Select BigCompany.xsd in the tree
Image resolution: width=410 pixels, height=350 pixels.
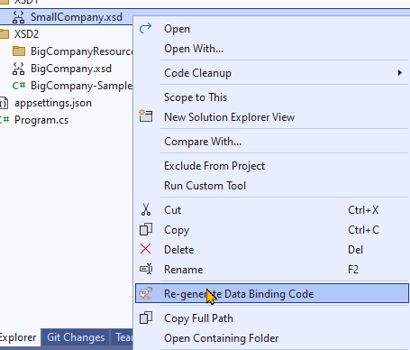[71, 69]
